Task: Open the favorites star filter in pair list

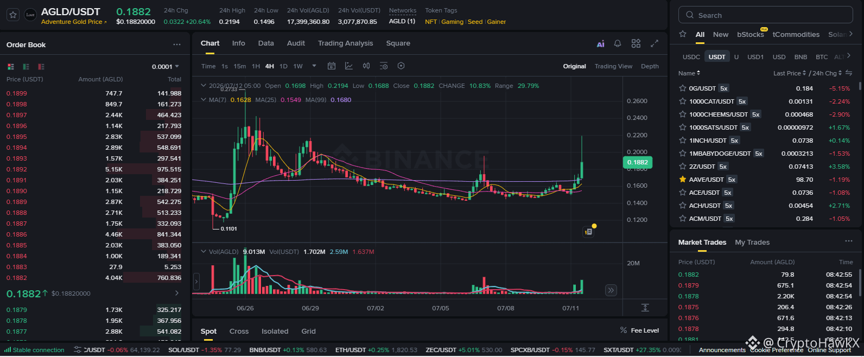Action: pyautogui.click(x=683, y=34)
